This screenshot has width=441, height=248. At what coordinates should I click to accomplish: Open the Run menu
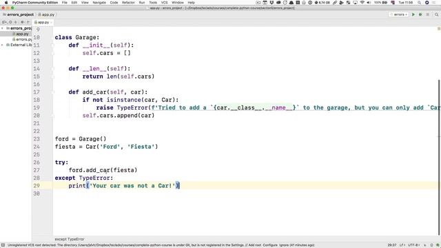point(142,2)
